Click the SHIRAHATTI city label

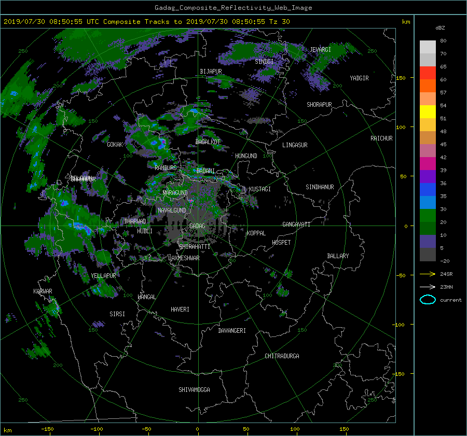195,247
